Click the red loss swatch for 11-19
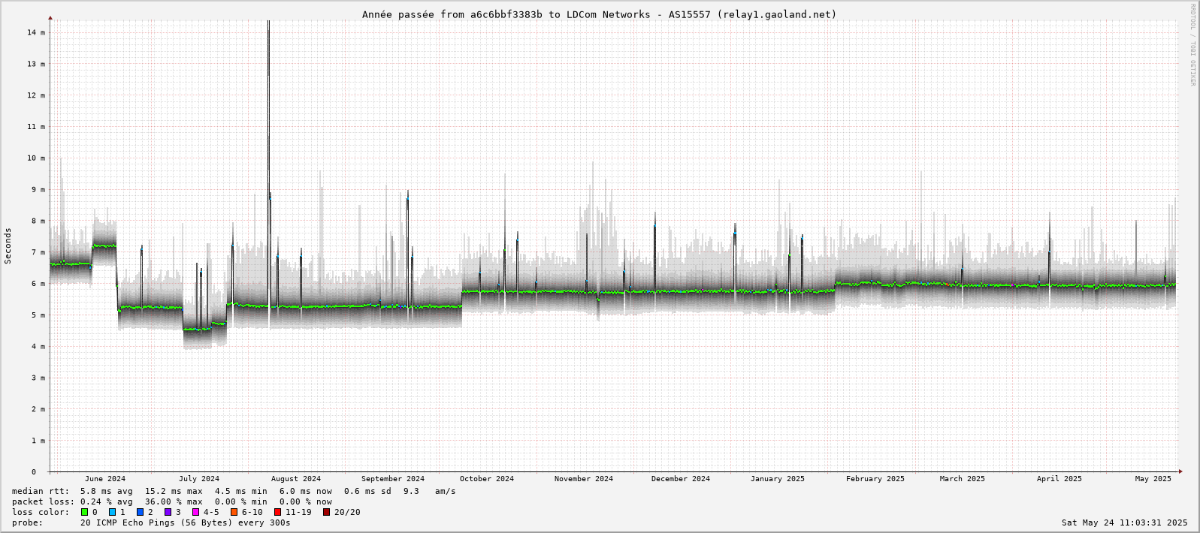Viewport: 1200px width, 533px height. point(278,512)
